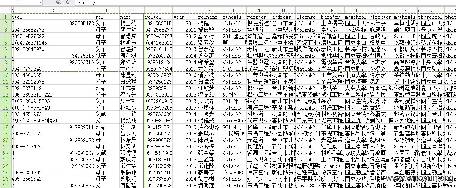Click the 'license' header cell
Viewport: 456px width, 188px height.
[308, 17]
